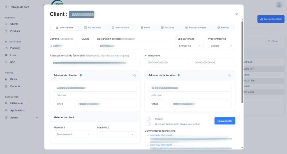The width and height of the screenshot is (287, 154).
Task: Open intervention link 00379 du 29/01/2026
Action: pos(161,136)
